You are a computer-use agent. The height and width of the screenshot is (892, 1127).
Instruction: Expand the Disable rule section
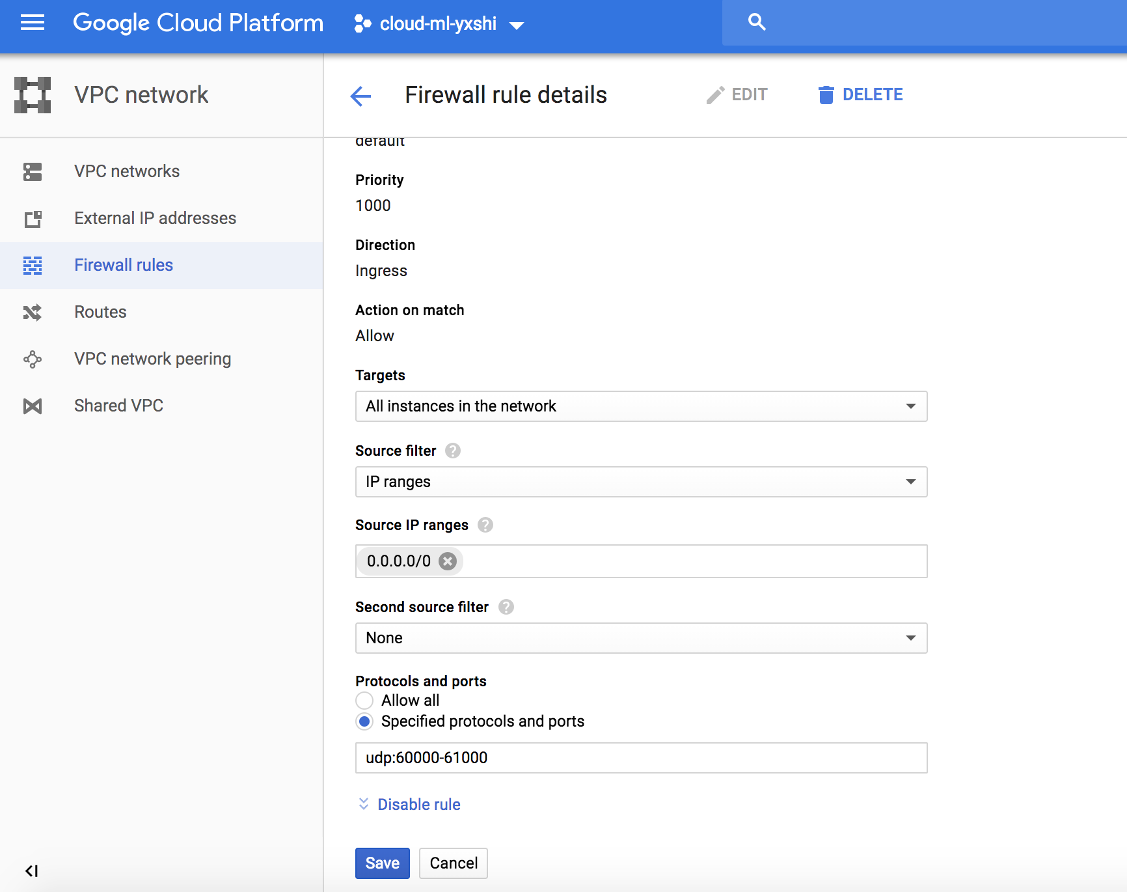pos(419,805)
